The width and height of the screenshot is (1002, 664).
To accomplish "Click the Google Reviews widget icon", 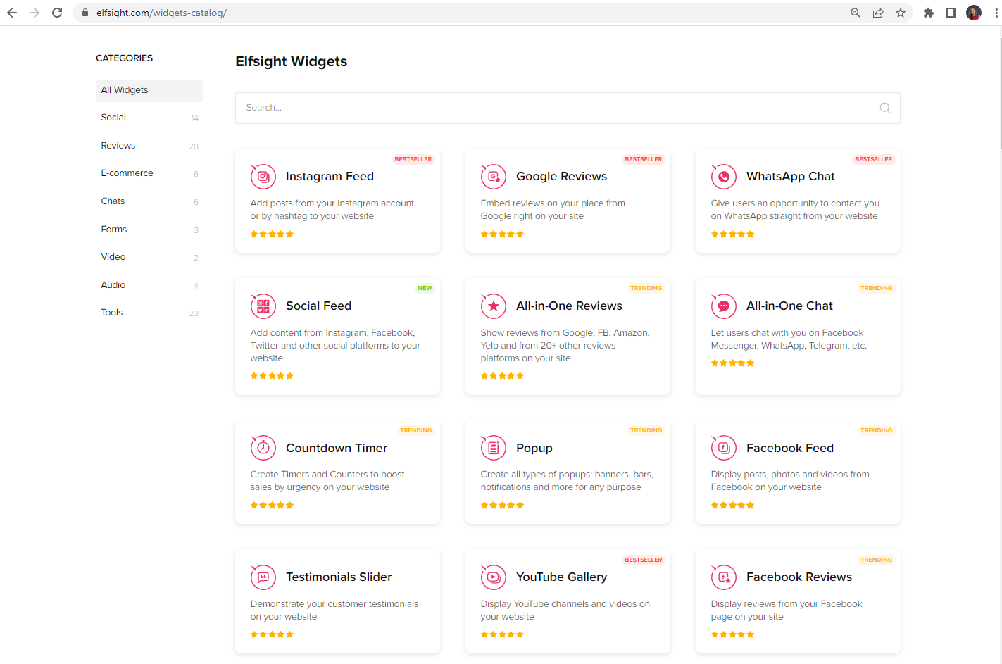I will pos(493,177).
